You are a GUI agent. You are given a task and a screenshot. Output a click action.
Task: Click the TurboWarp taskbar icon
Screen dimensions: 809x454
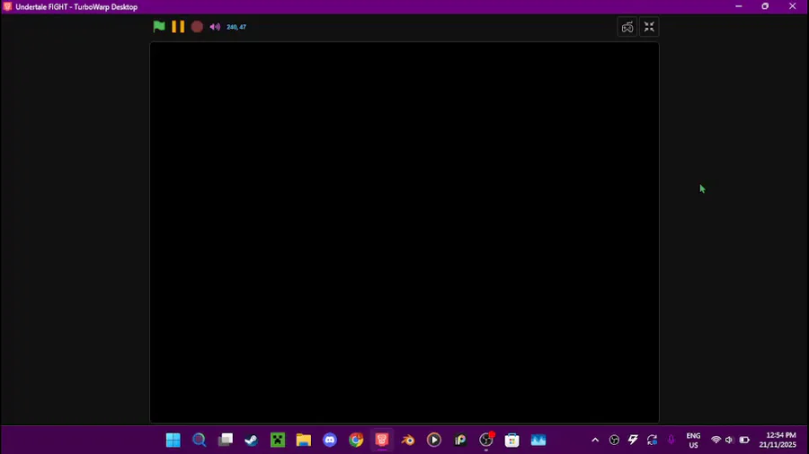pos(382,441)
